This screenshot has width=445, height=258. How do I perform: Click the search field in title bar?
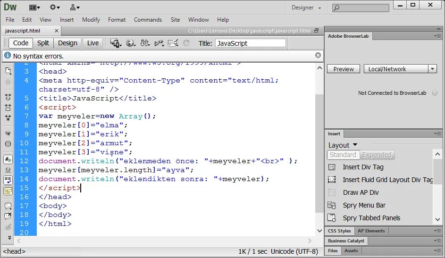tap(361, 8)
